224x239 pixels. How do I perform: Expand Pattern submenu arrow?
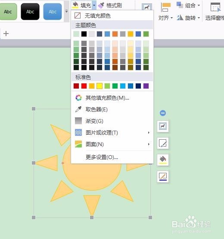pos(149,144)
